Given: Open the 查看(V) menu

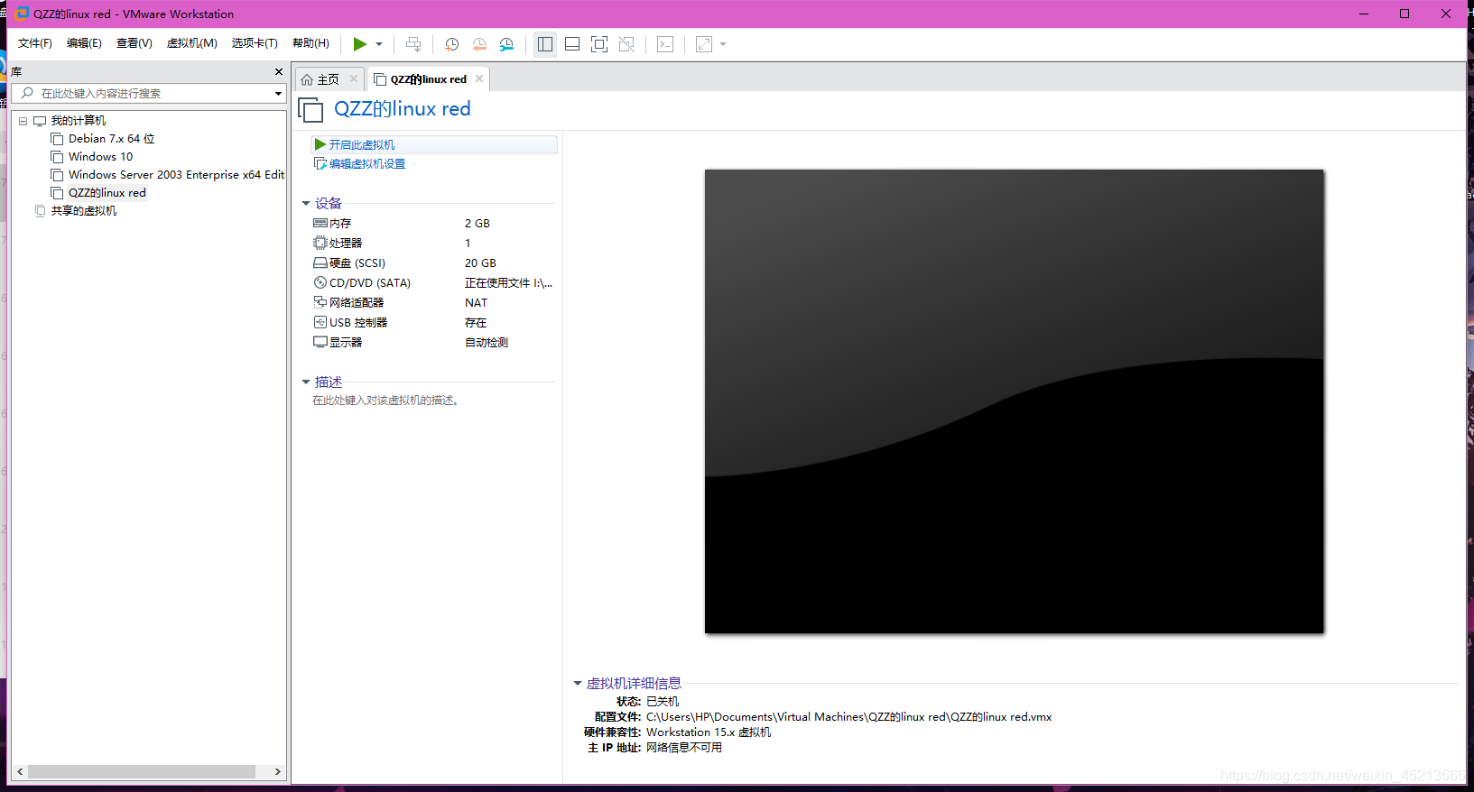Looking at the screenshot, I should 134,43.
